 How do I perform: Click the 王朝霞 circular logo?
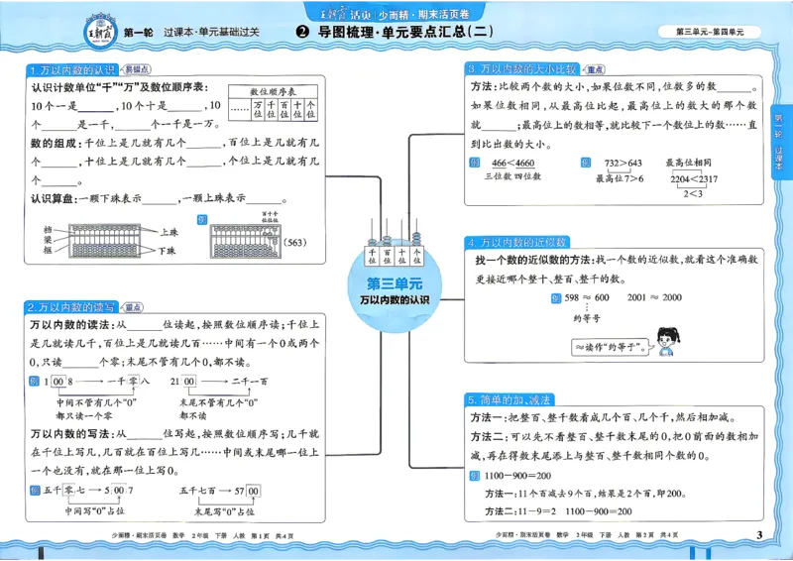pos(100,32)
